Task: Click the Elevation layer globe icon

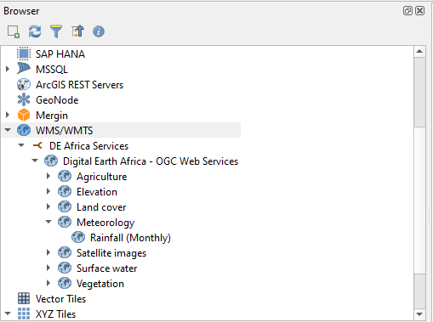Action: [x=65, y=191]
